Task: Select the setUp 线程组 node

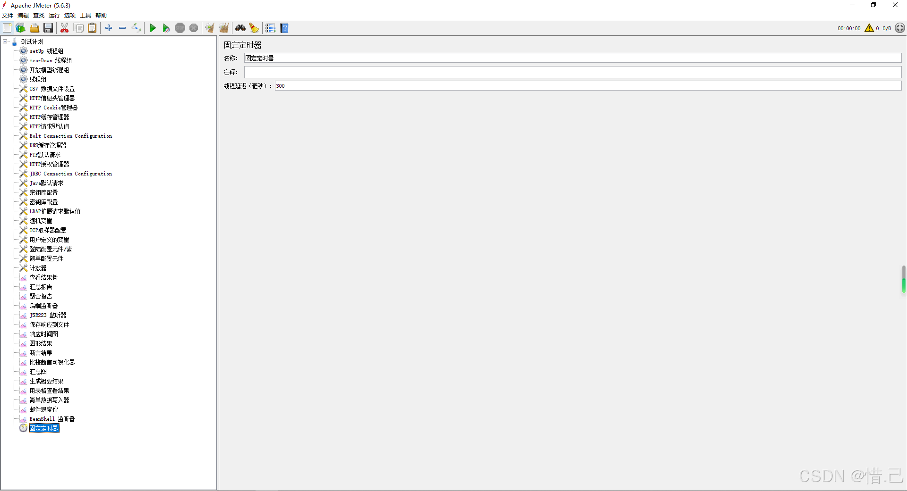Action: [x=46, y=51]
